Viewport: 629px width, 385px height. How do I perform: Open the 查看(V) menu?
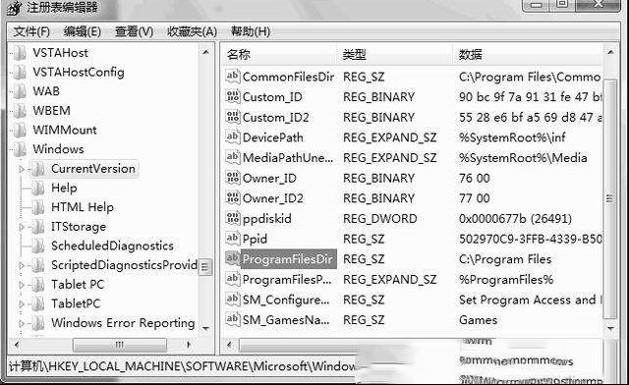click(x=134, y=31)
